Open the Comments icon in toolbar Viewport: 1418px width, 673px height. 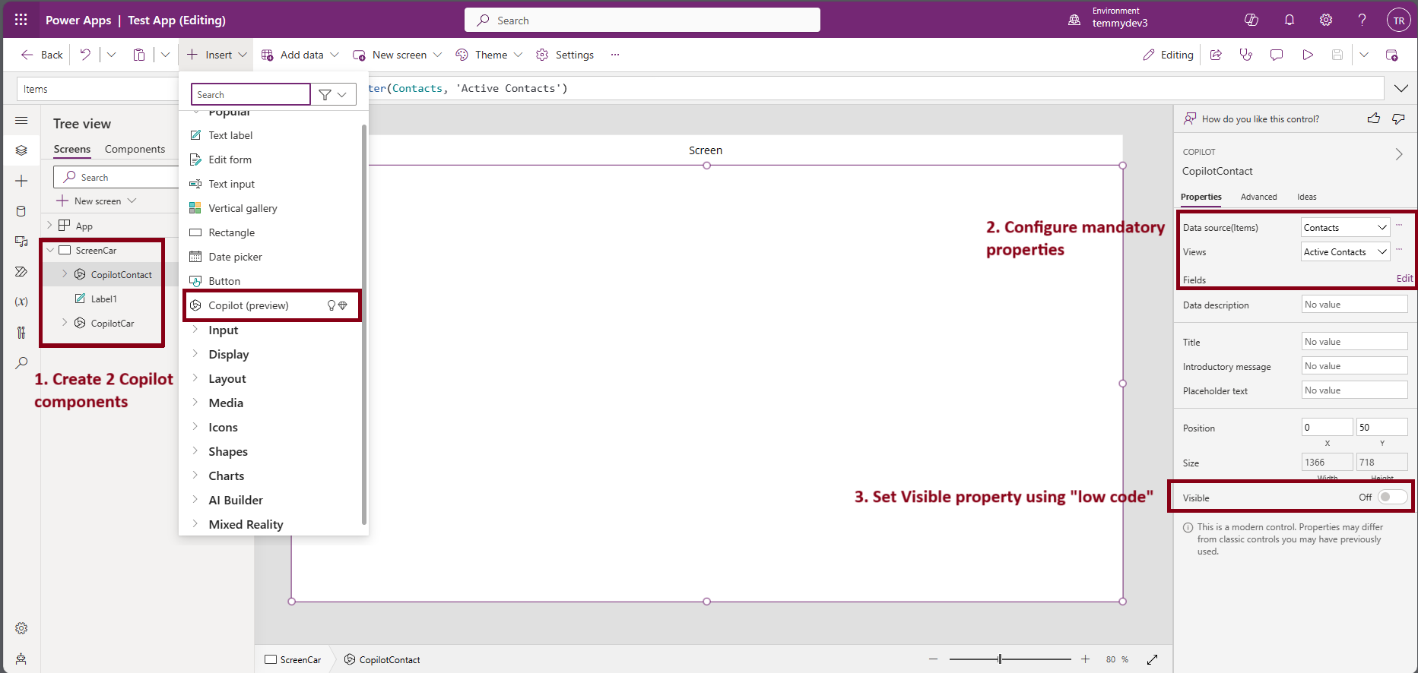coord(1277,55)
